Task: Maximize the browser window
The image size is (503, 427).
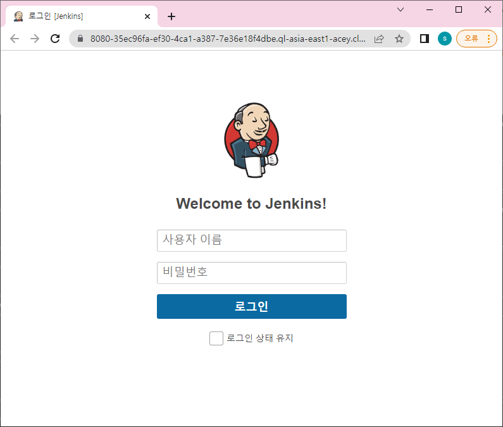Action: coord(459,9)
